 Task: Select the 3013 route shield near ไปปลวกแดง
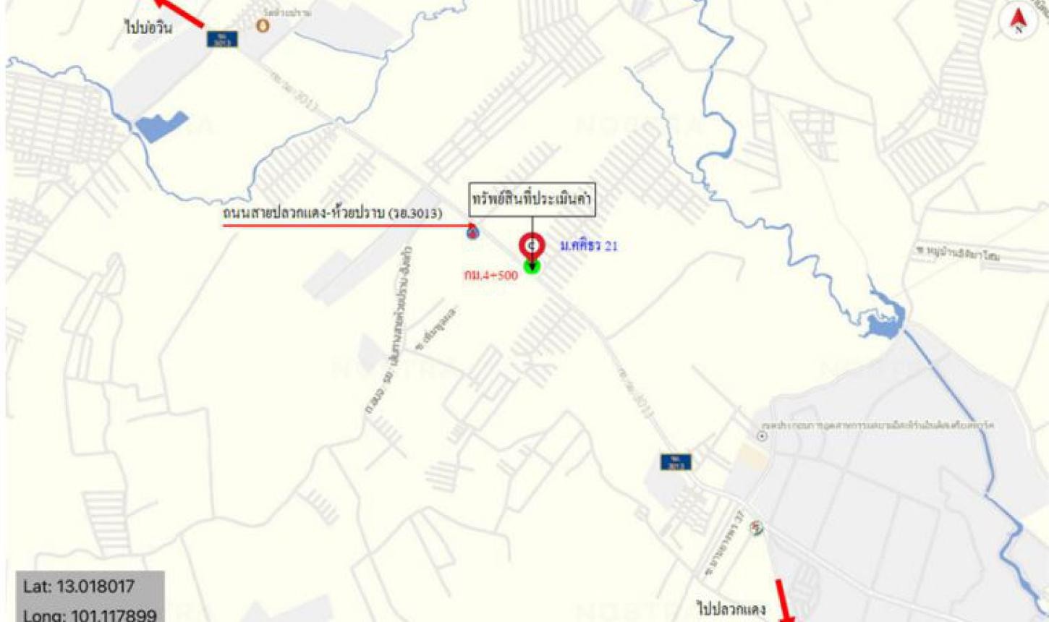pos(675,462)
